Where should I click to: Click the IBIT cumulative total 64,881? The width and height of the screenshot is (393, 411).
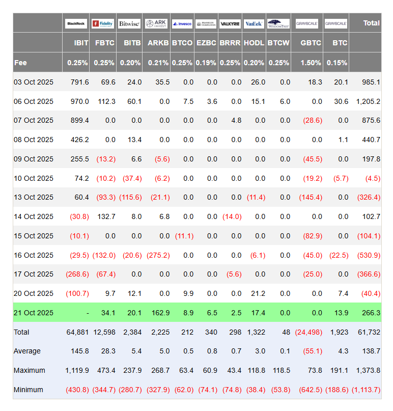pyautogui.click(x=77, y=332)
